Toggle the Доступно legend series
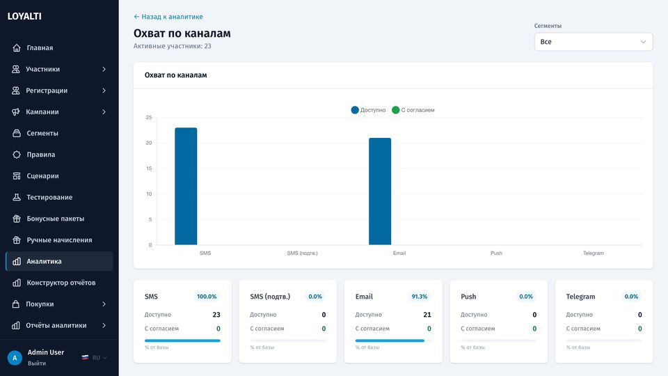668x376 pixels. pyautogui.click(x=368, y=110)
